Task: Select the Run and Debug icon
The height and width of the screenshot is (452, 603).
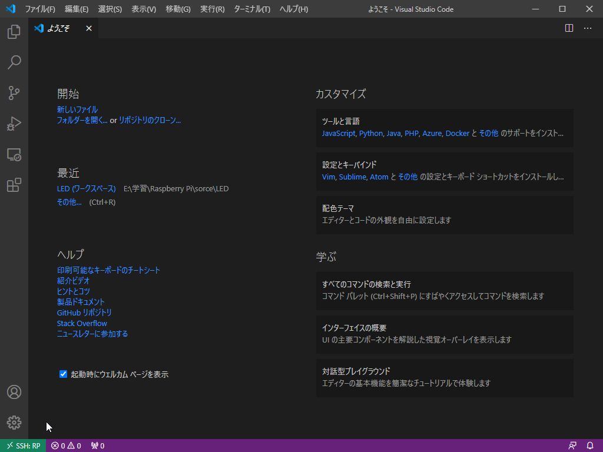Action: (14, 124)
